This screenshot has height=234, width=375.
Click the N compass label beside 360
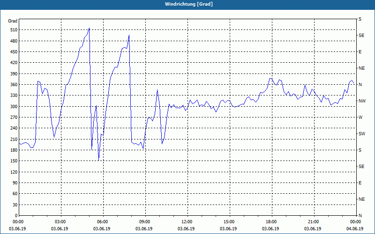tap(360, 85)
